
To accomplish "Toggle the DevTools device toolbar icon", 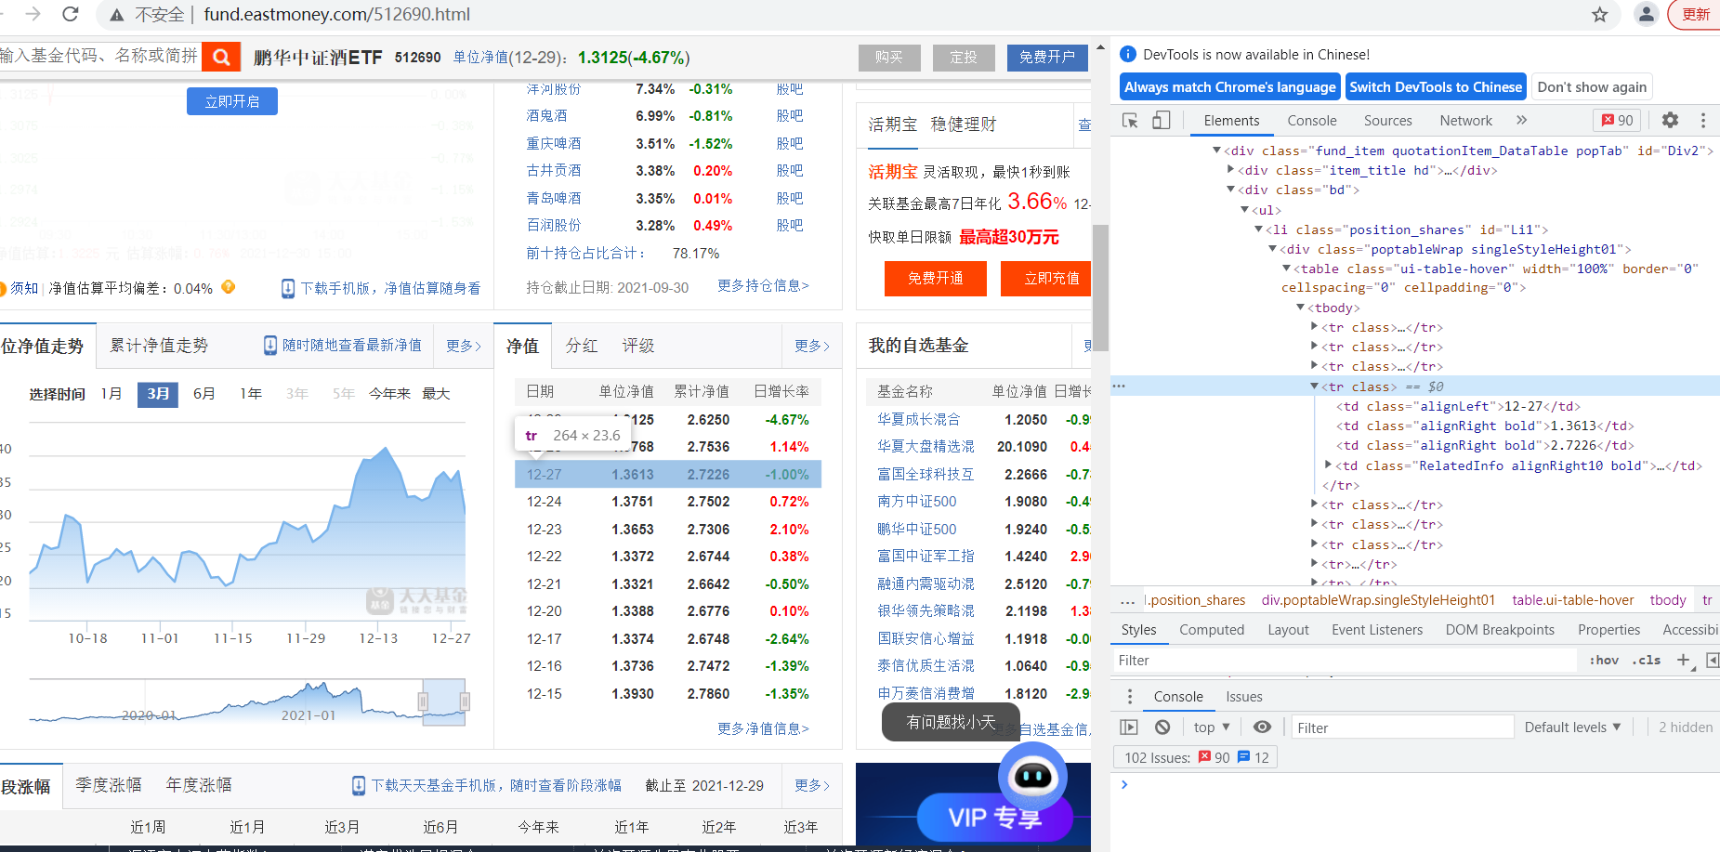I will click(x=1162, y=120).
